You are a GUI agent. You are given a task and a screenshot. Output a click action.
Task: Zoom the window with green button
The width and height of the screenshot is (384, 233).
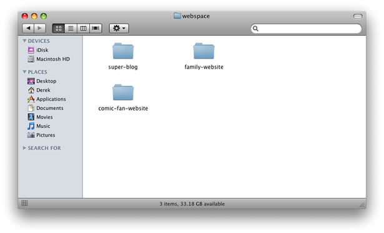tap(44, 16)
